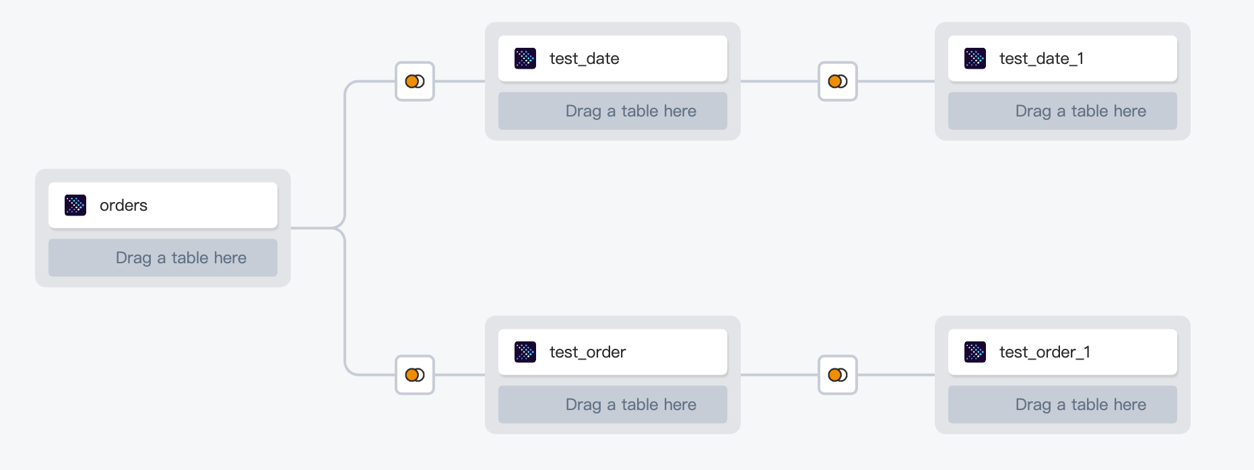Select the test_date table node
Viewport: 1254px width, 470px height.
[x=613, y=59]
